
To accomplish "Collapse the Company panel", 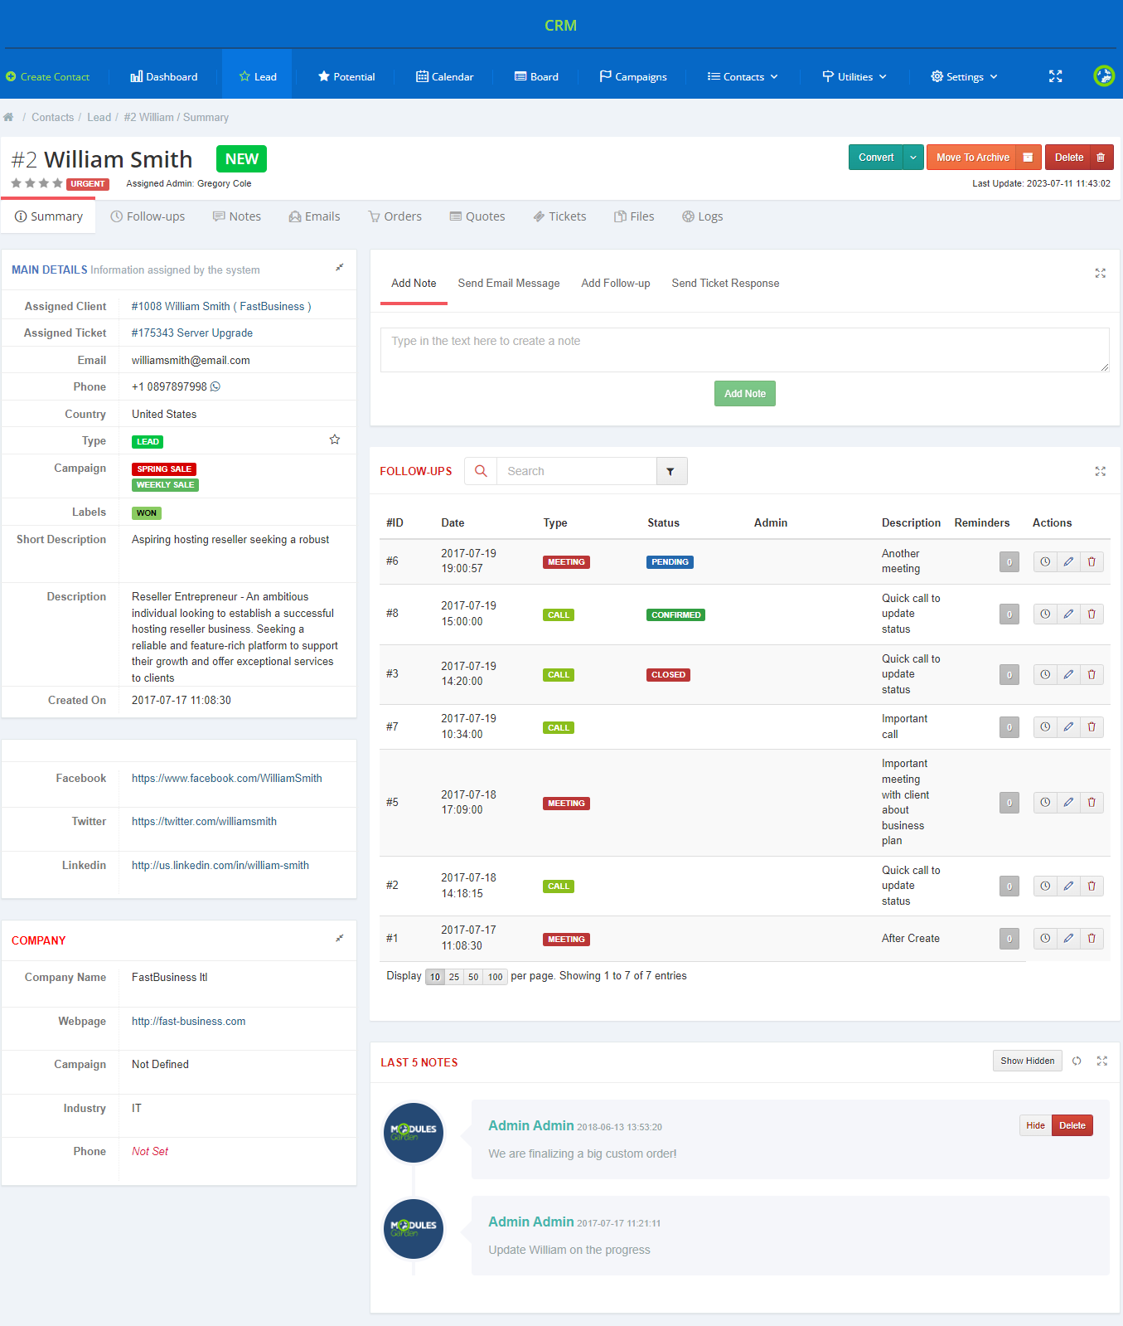I will pyautogui.click(x=339, y=938).
